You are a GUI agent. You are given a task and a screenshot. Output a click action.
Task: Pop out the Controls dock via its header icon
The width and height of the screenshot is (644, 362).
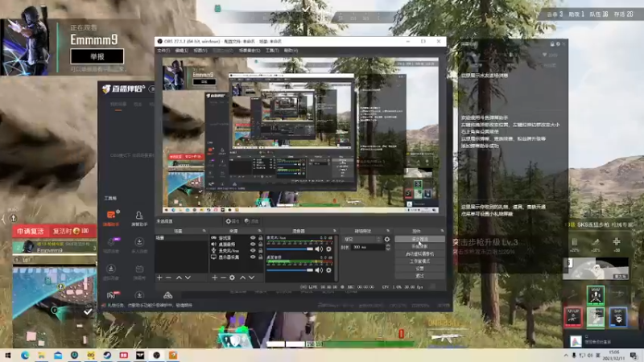coord(442,231)
